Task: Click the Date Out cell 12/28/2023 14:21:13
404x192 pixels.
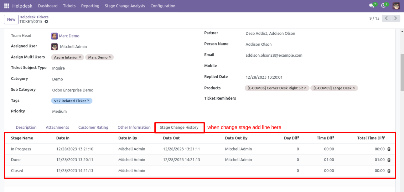Action: pyautogui.click(x=182, y=160)
